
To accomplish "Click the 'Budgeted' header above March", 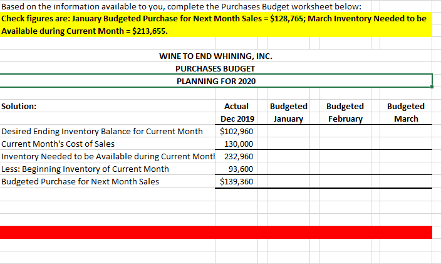I will coord(406,106).
